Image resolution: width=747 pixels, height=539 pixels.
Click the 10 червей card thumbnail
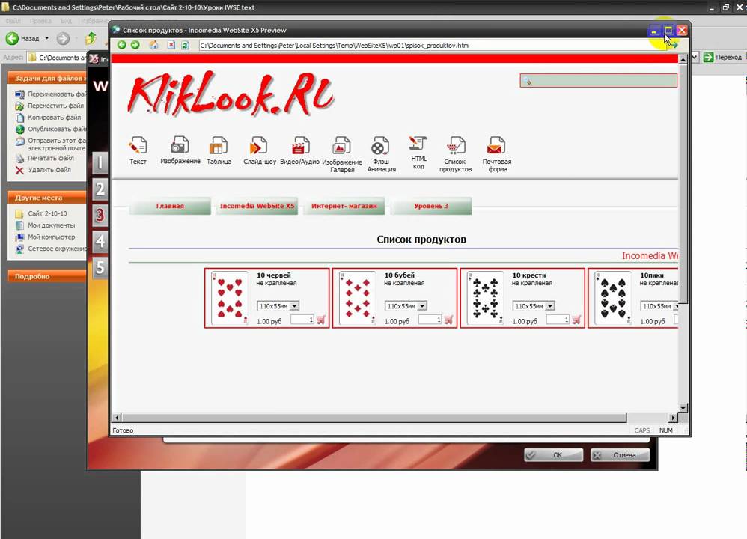point(230,299)
